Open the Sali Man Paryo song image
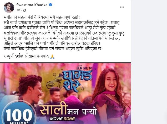 click(65, 93)
